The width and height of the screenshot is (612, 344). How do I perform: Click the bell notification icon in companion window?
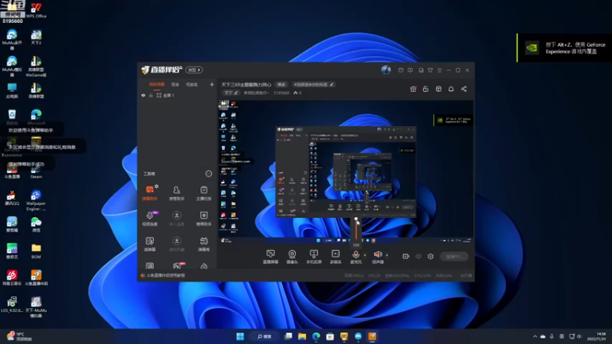click(x=451, y=89)
